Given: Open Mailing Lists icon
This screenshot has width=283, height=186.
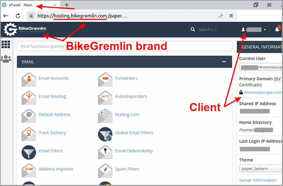Looking at the screenshot, I should [x=105, y=116].
